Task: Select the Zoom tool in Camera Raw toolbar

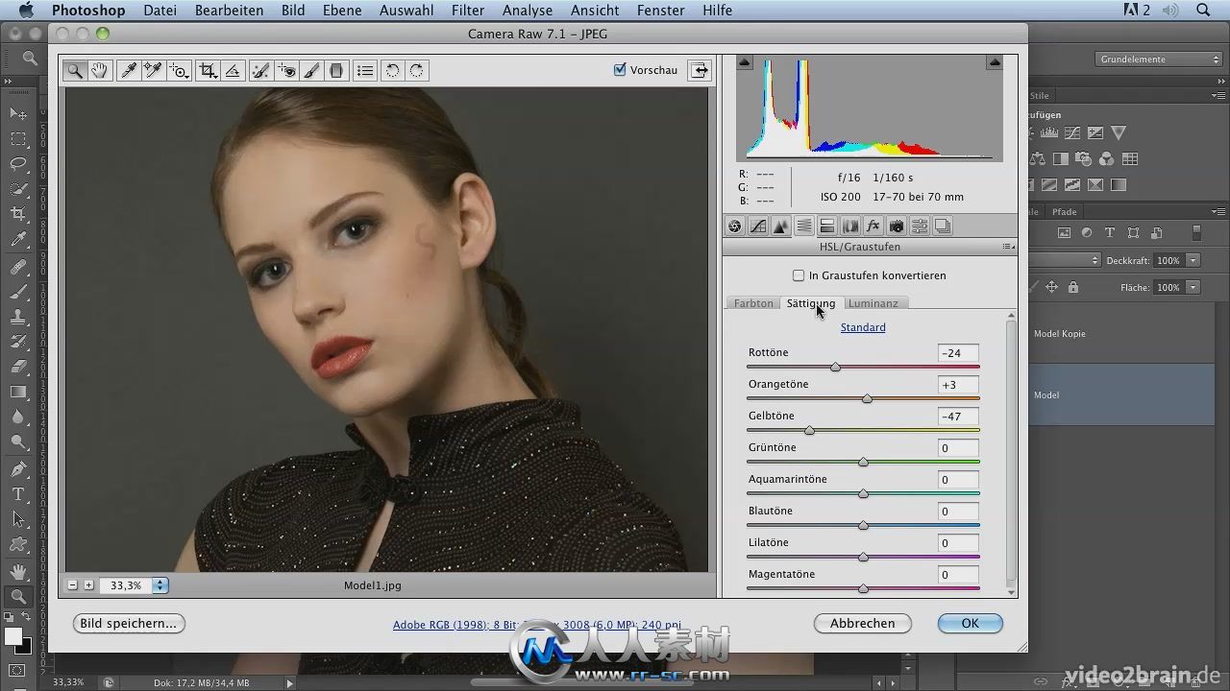Action: (x=74, y=70)
